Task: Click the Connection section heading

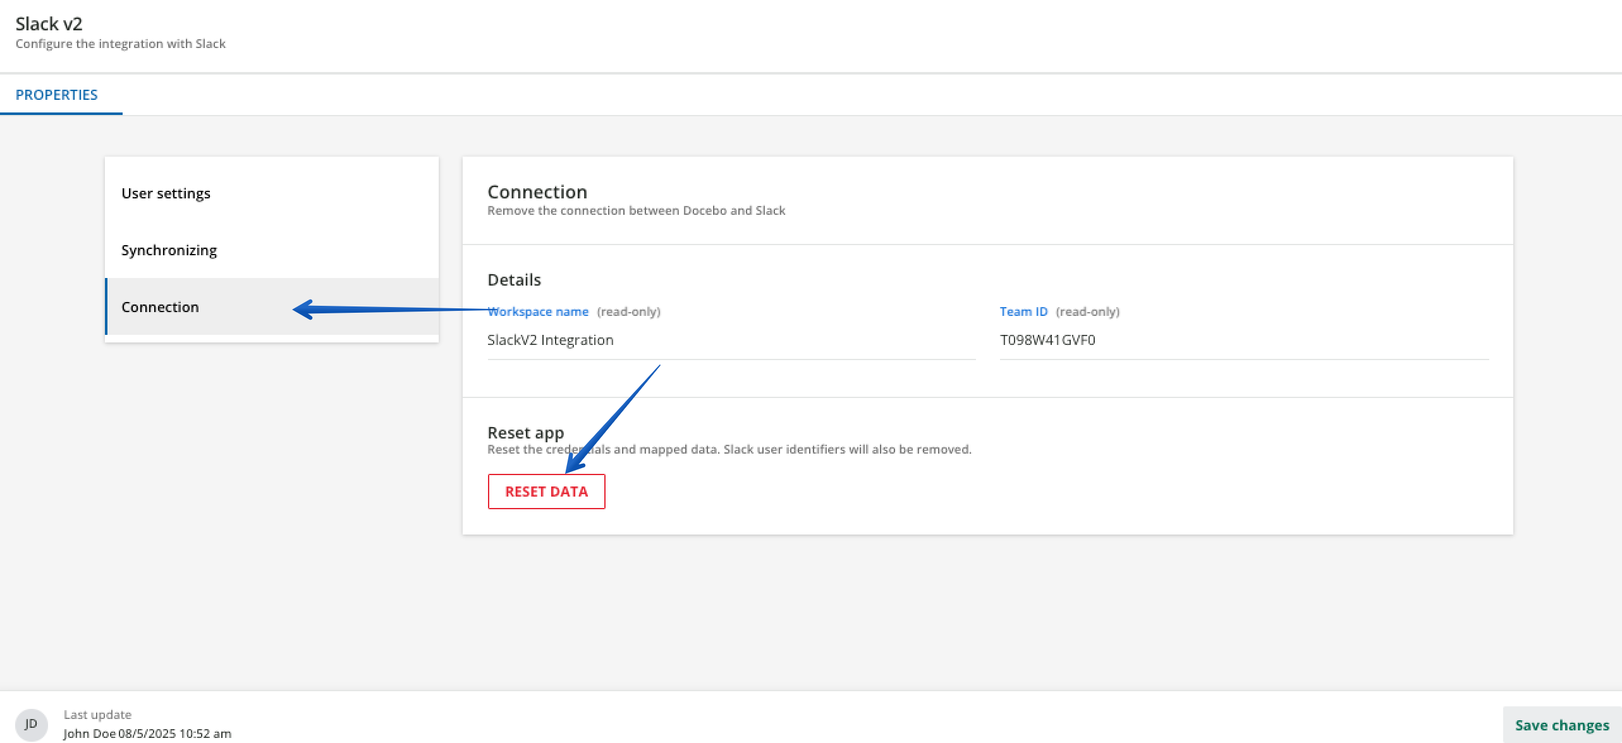Action: 537,191
